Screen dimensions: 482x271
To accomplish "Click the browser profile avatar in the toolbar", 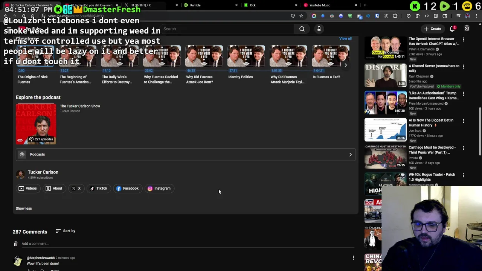I will click(x=467, y=16).
